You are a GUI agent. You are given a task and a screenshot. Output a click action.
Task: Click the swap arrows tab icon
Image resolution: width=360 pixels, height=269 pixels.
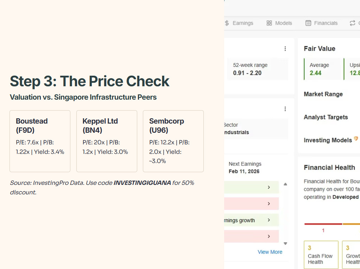352,23
